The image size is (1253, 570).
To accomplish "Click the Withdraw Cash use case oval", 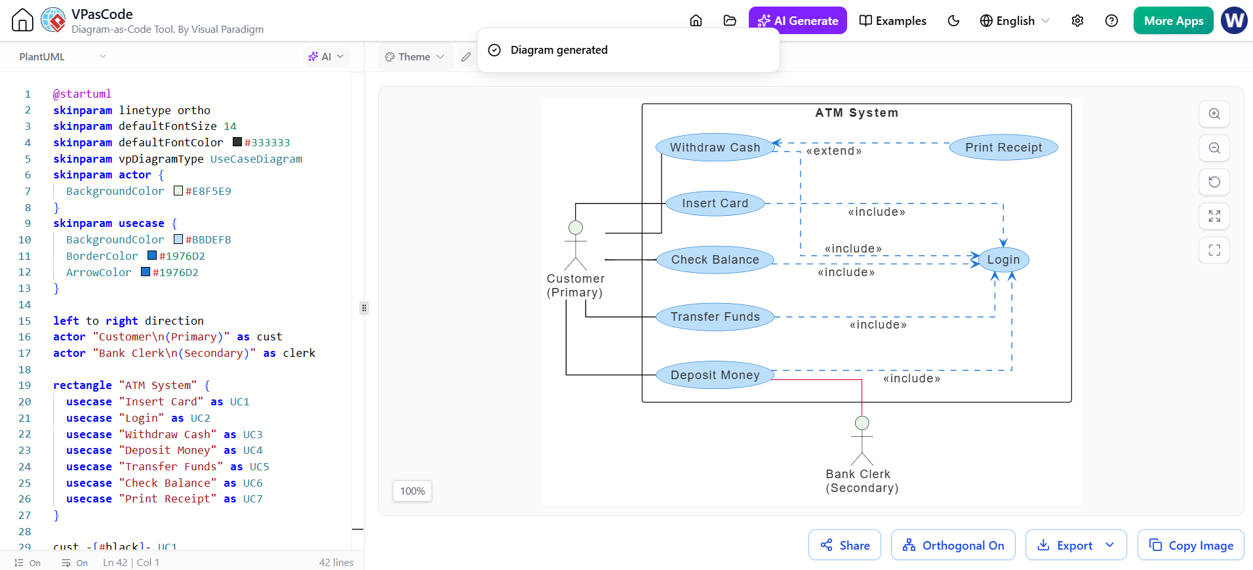I will 715,147.
